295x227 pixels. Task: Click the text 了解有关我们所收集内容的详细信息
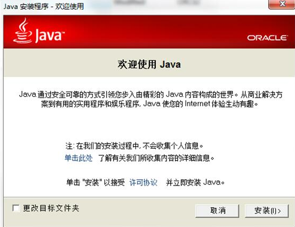pyautogui.click(x=156, y=158)
